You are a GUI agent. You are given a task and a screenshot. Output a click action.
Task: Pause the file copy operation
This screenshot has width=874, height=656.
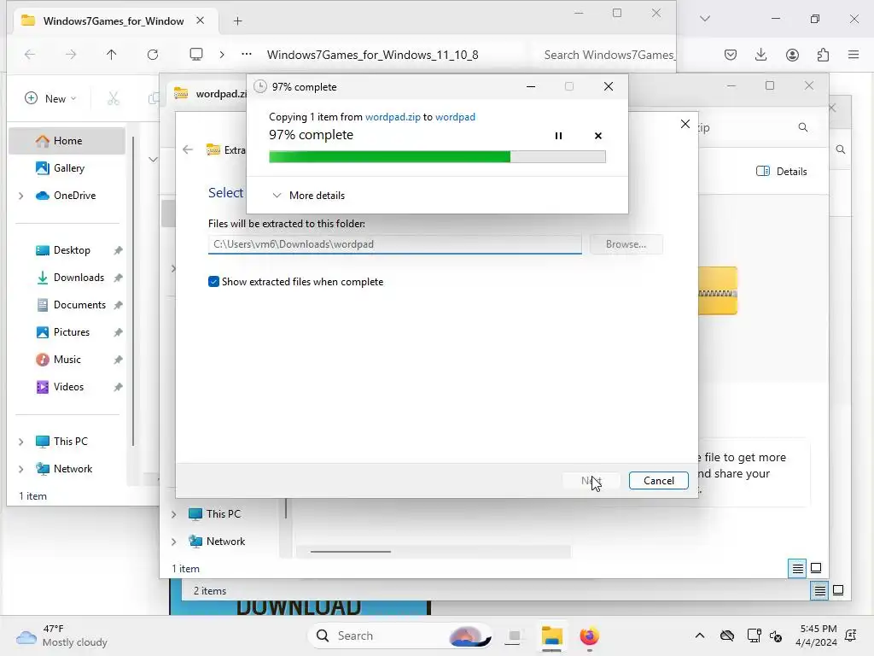coord(558,136)
